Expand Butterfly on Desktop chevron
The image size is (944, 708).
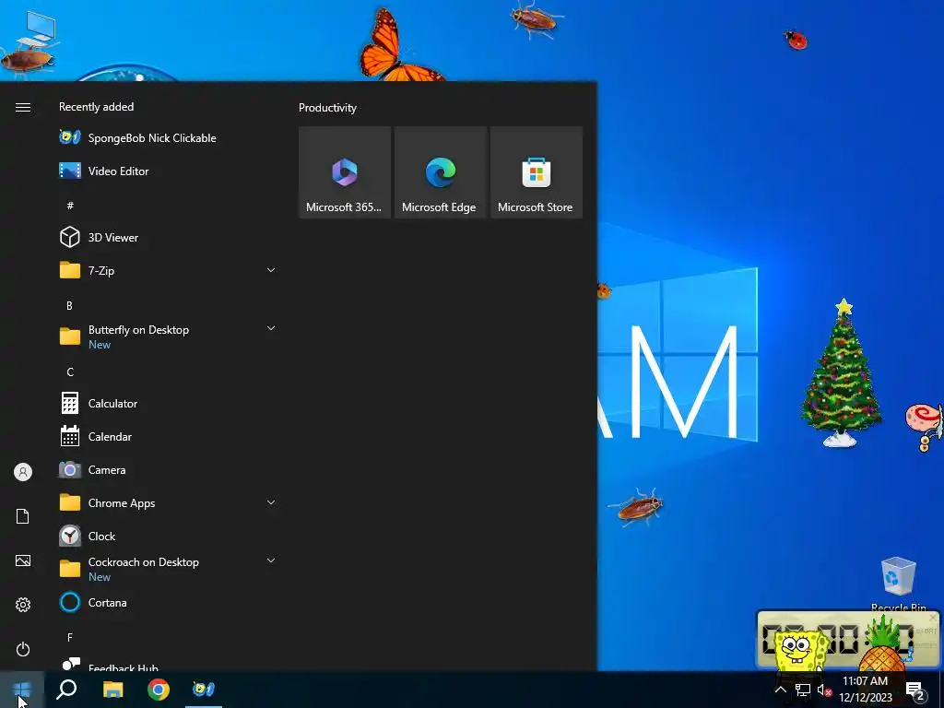click(x=271, y=329)
